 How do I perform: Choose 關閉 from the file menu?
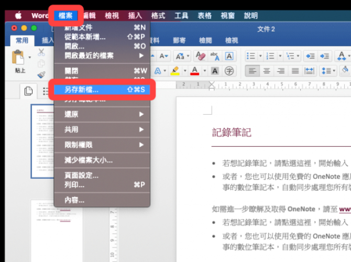pos(102,71)
